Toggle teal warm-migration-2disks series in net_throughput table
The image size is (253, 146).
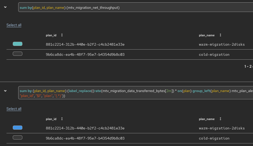pos(17,44)
